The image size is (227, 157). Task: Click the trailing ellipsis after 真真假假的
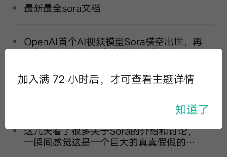[x=190, y=143]
